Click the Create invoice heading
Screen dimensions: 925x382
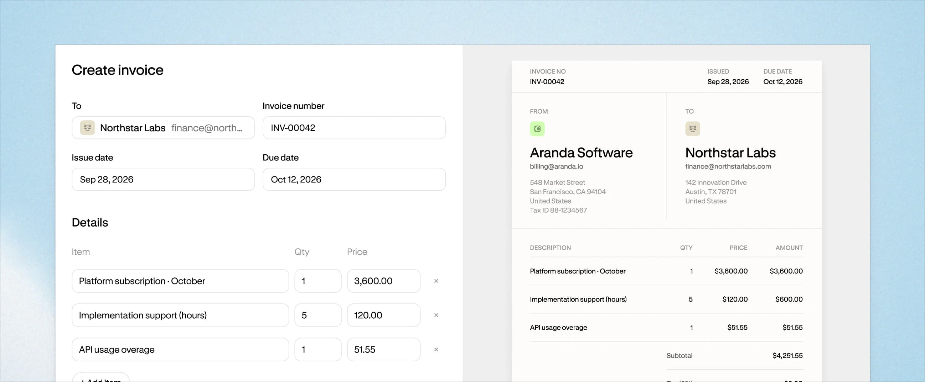tap(118, 70)
